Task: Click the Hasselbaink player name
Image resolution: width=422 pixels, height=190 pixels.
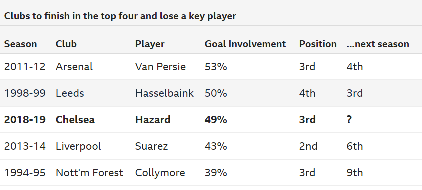Action: [164, 93]
